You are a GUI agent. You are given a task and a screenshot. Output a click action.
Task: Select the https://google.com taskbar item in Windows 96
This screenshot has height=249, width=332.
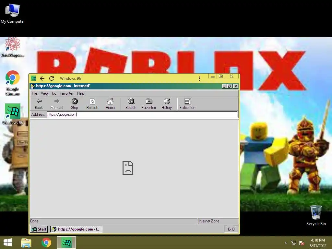76,229
